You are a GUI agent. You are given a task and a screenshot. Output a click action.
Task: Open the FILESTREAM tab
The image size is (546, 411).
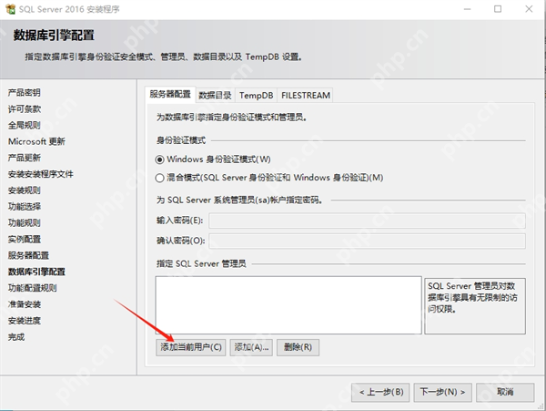pyautogui.click(x=306, y=95)
